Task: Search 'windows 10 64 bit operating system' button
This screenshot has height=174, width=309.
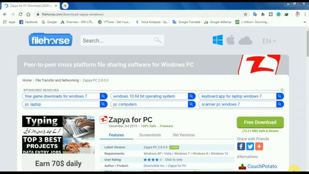Action: (x=192, y=96)
